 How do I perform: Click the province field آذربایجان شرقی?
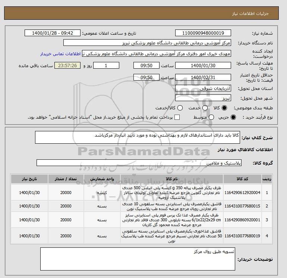[203, 88]
